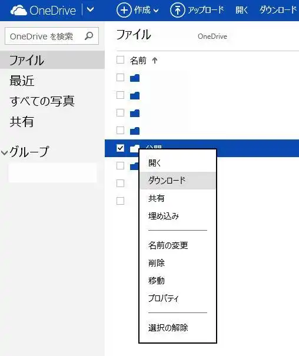Check the last row checkbox
The width and height of the screenshot is (299, 356).
coord(120,201)
